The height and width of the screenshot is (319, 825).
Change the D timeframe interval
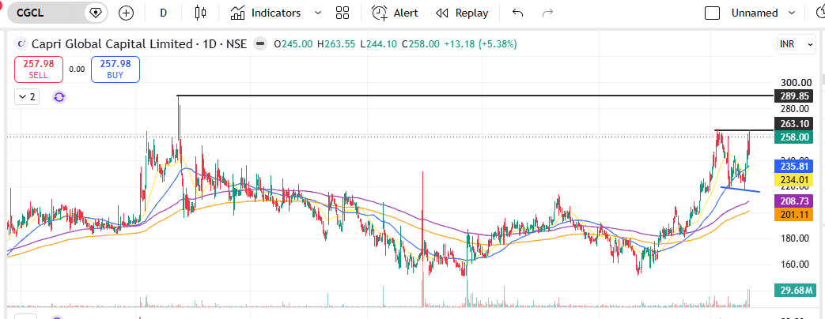click(163, 13)
